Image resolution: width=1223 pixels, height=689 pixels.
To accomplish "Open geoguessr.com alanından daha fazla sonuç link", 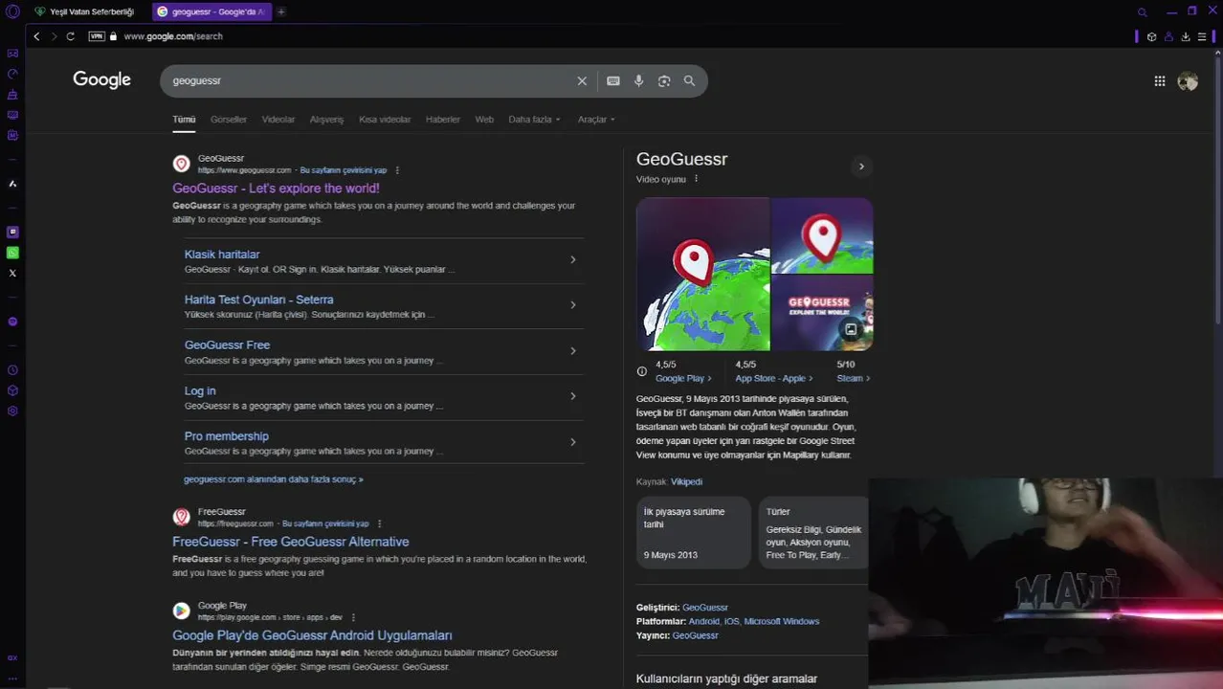I will (274, 479).
